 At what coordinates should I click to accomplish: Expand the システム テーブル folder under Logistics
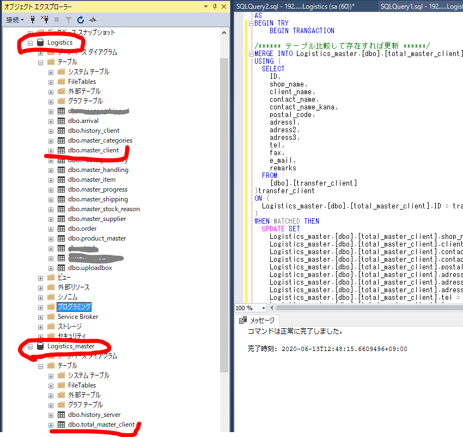point(51,72)
